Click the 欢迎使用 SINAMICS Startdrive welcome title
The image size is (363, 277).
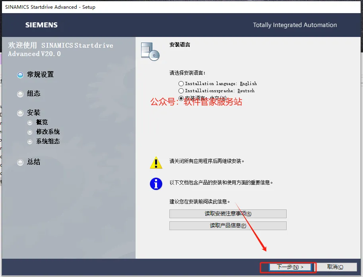tap(61, 50)
